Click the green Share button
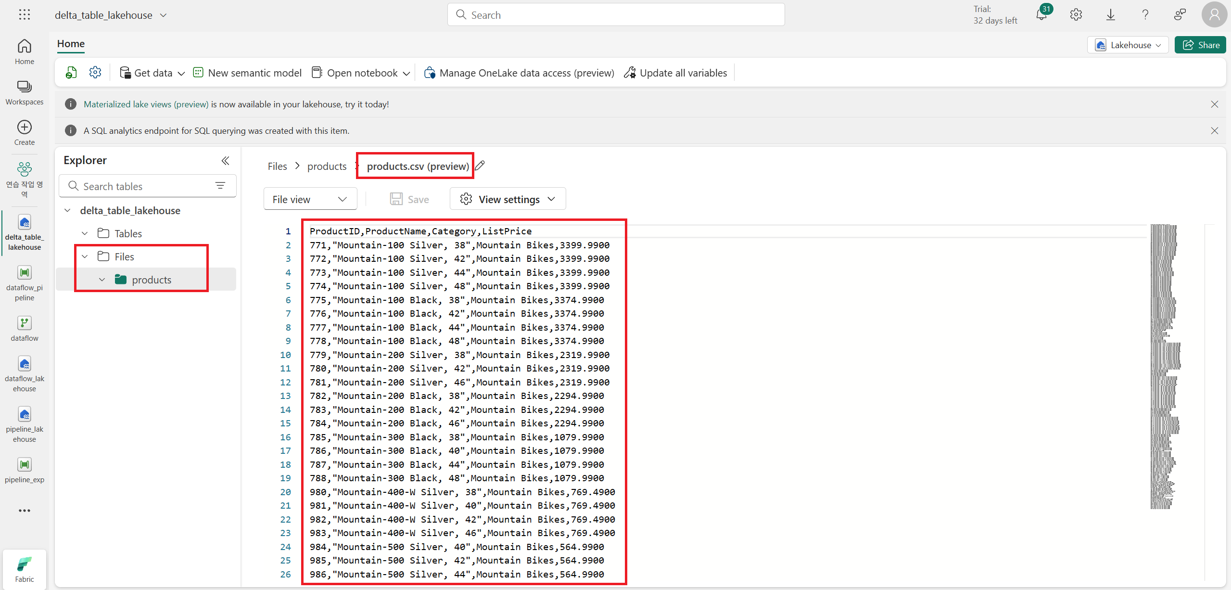This screenshot has height=590, width=1231. (1200, 45)
